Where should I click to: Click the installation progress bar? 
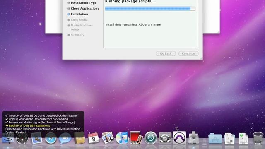pyautogui.click(x=150, y=8)
